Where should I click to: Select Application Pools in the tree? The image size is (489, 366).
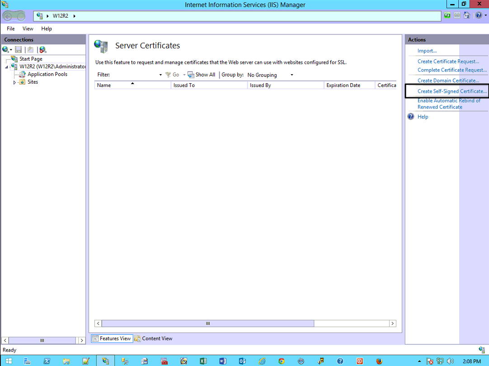47,74
